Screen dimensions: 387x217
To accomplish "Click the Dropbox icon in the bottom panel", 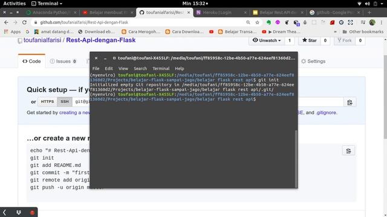I will (x=19, y=213).
